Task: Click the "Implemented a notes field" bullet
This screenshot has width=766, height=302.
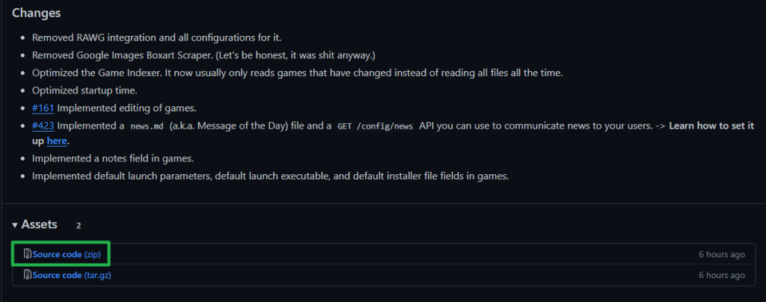Action: pos(113,158)
